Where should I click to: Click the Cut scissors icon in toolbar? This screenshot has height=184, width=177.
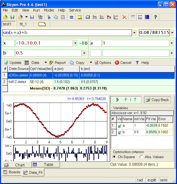click(49, 17)
